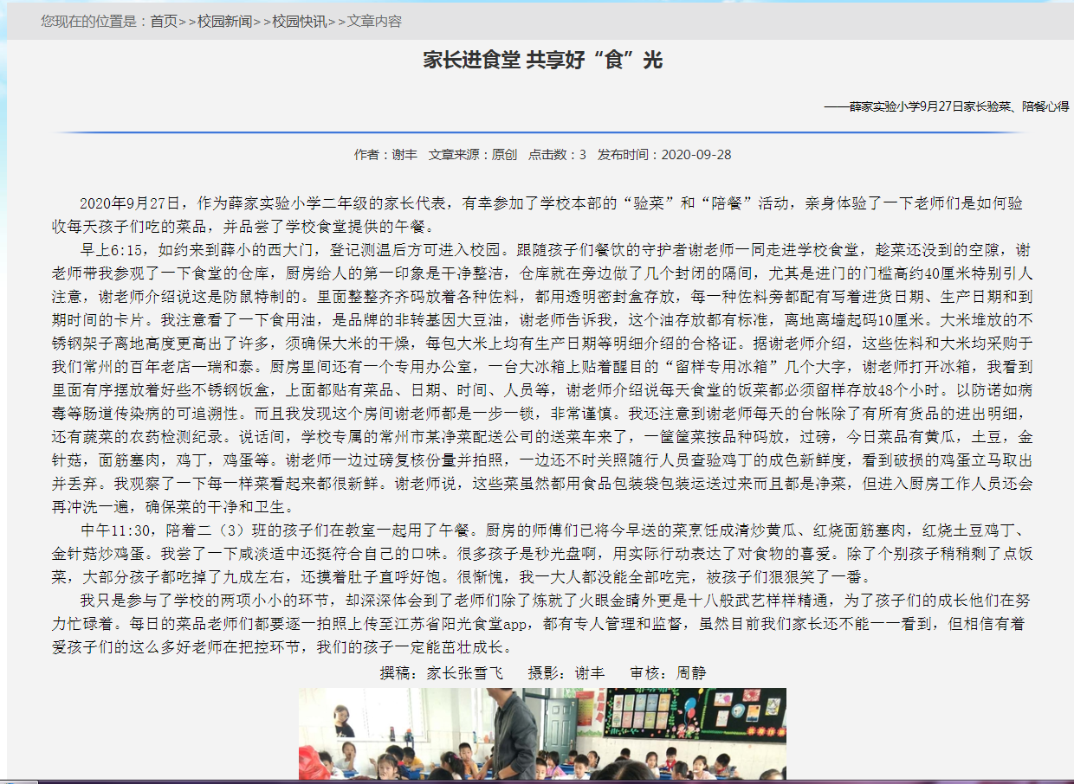Click the paragraph starting 中午11:30

click(x=542, y=553)
